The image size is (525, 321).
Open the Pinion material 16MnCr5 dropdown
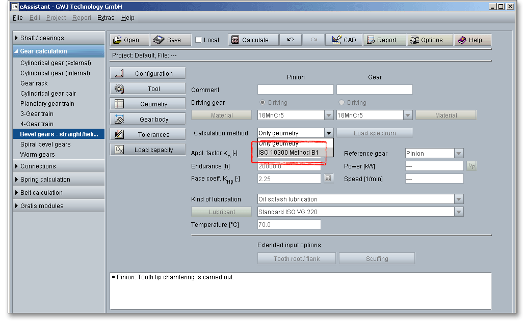(329, 115)
